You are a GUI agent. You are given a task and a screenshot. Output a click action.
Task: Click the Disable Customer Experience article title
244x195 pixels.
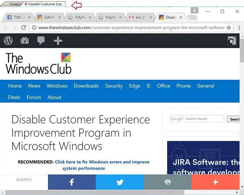tap(81, 133)
